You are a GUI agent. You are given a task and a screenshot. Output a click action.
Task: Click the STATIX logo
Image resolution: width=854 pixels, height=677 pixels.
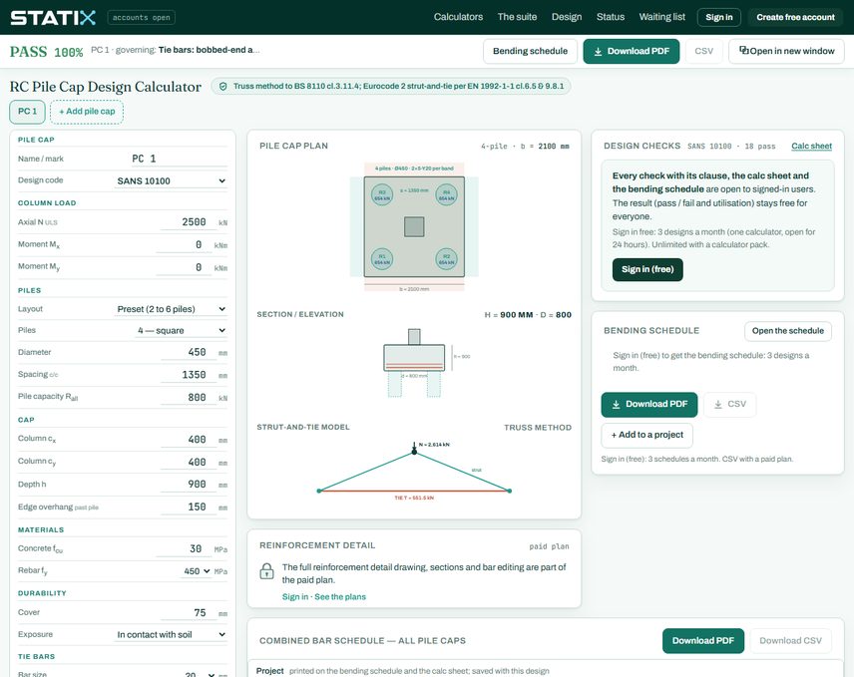pos(54,17)
